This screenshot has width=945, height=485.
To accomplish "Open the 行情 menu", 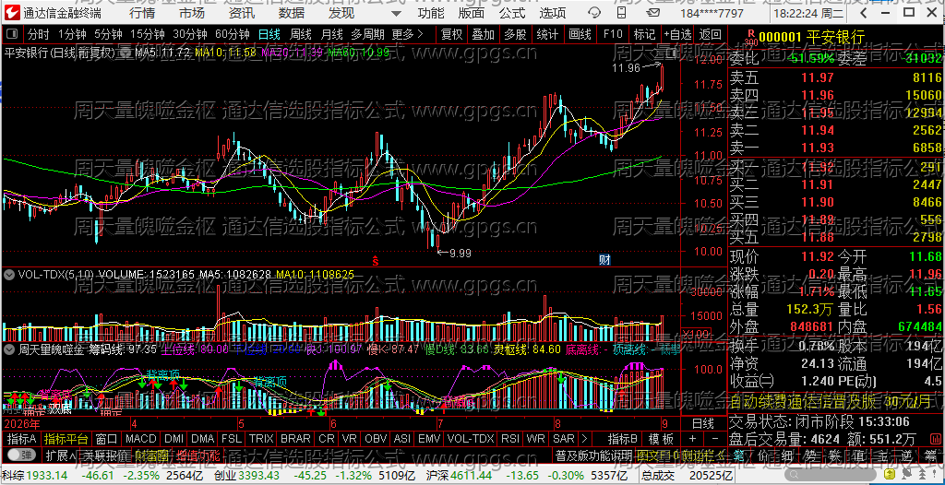I will 142,13.
